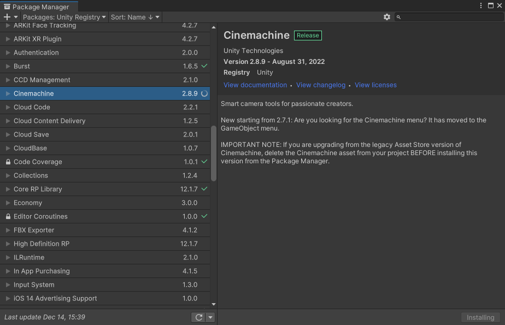The width and height of the screenshot is (505, 325).
Task: Click the installed checkmark for Core RP Library
Action: 204,189
